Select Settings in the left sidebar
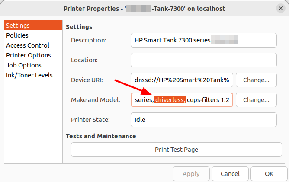 (x=18, y=26)
